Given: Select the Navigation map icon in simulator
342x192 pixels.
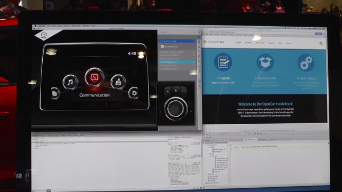Looking at the screenshot, I should pos(118,82).
